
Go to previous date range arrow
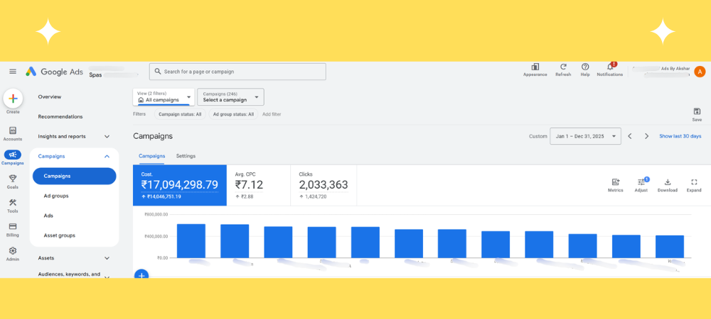[630, 136]
